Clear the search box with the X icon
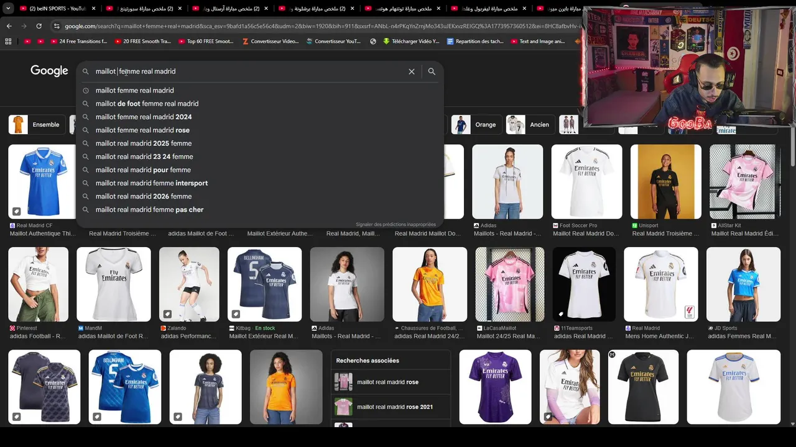Viewport: 796px width, 447px height. pos(412,71)
